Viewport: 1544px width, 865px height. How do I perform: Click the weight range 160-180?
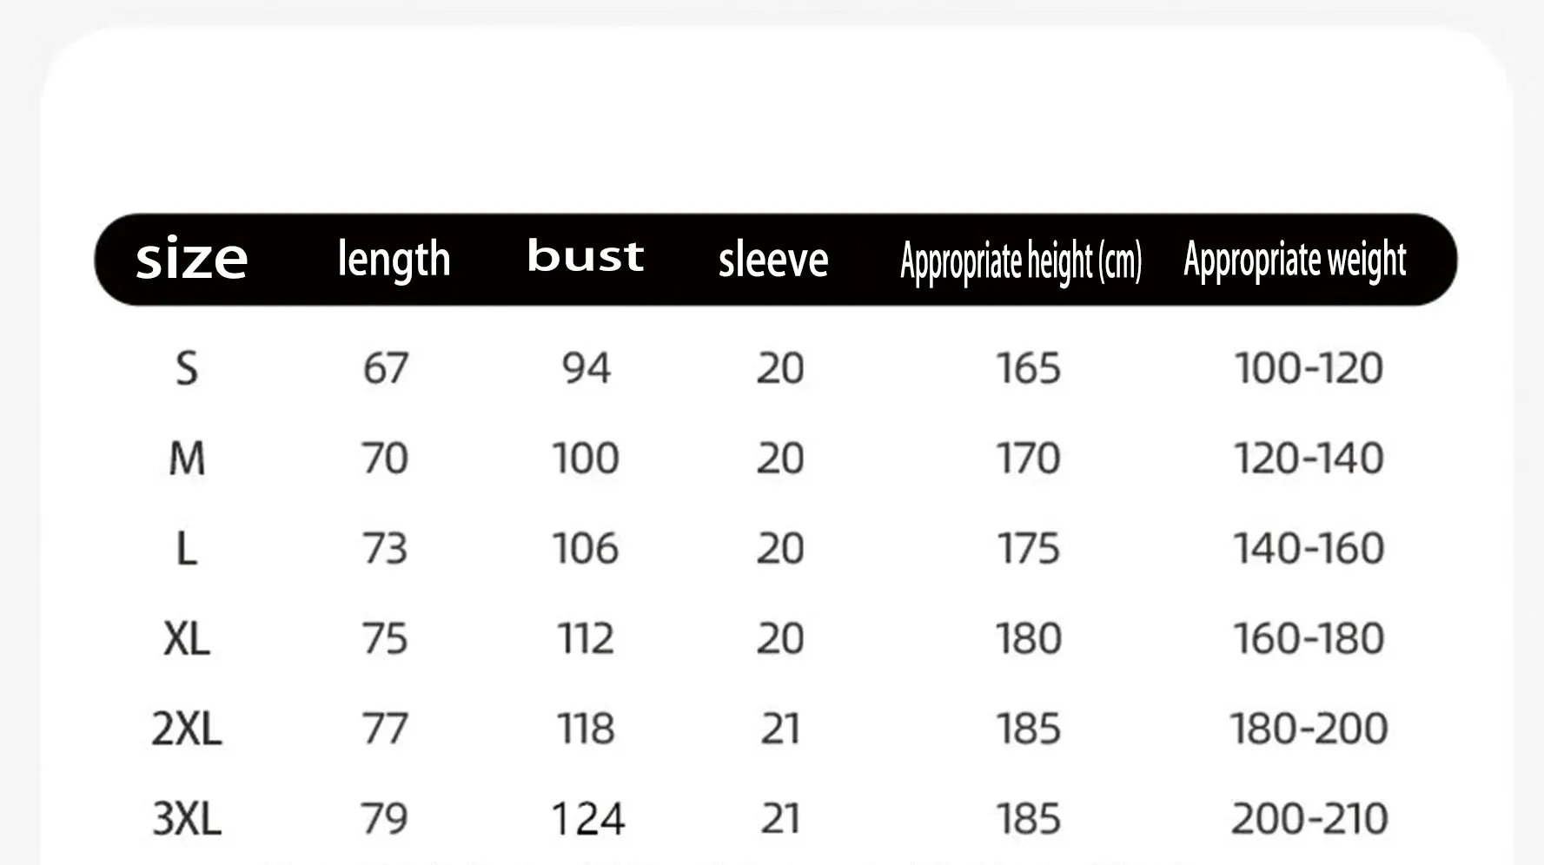[1309, 639]
